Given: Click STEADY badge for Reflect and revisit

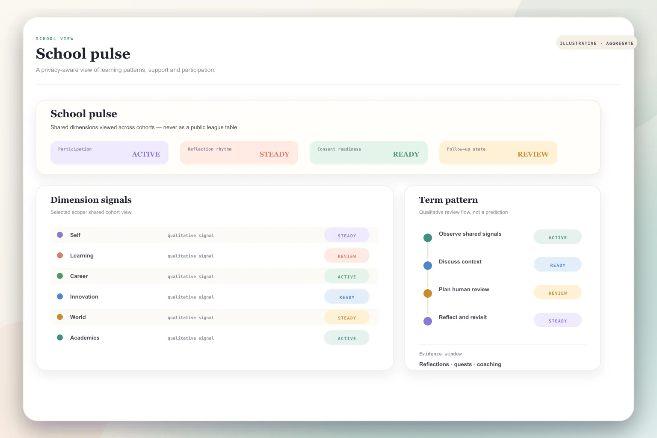Looking at the screenshot, I should pyautogui.click(x=558, y=320).
